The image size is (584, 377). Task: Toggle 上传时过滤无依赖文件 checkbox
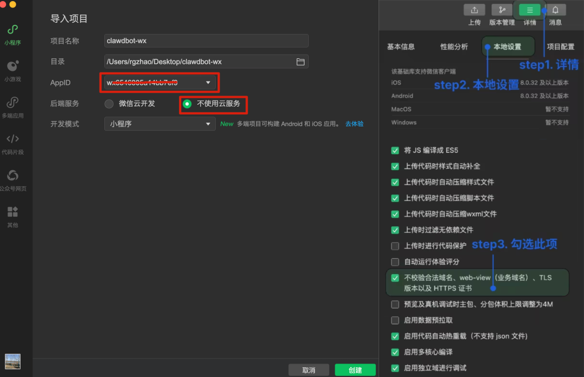point(395,230)
